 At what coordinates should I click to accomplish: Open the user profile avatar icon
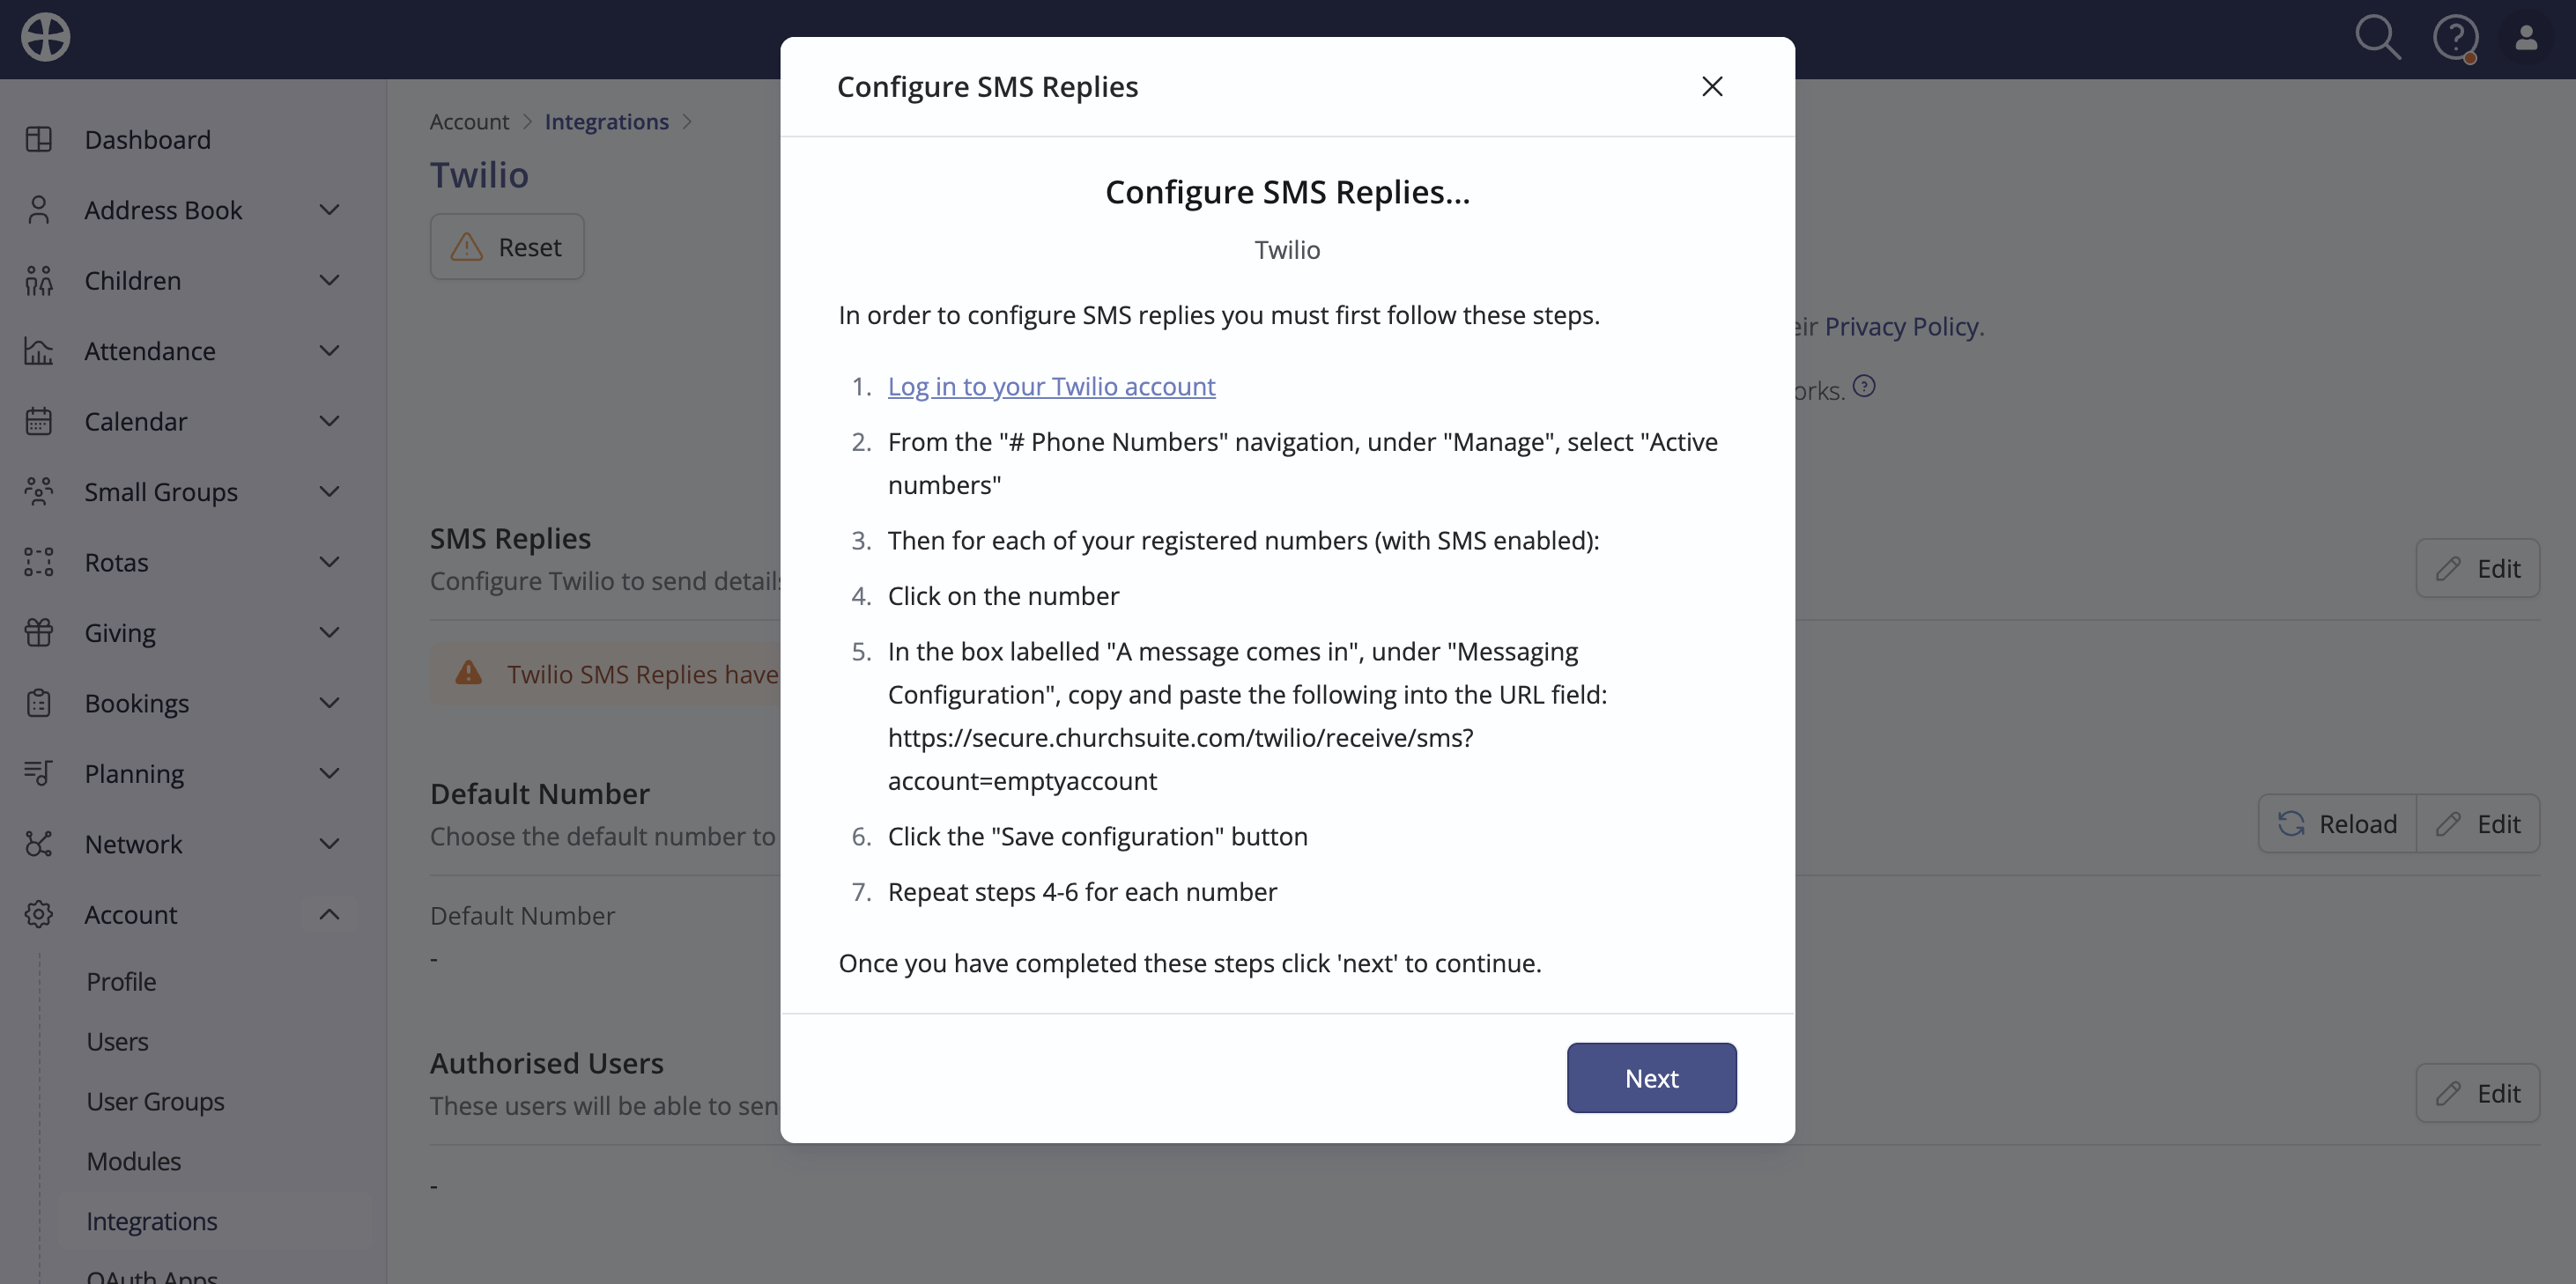2526,38
